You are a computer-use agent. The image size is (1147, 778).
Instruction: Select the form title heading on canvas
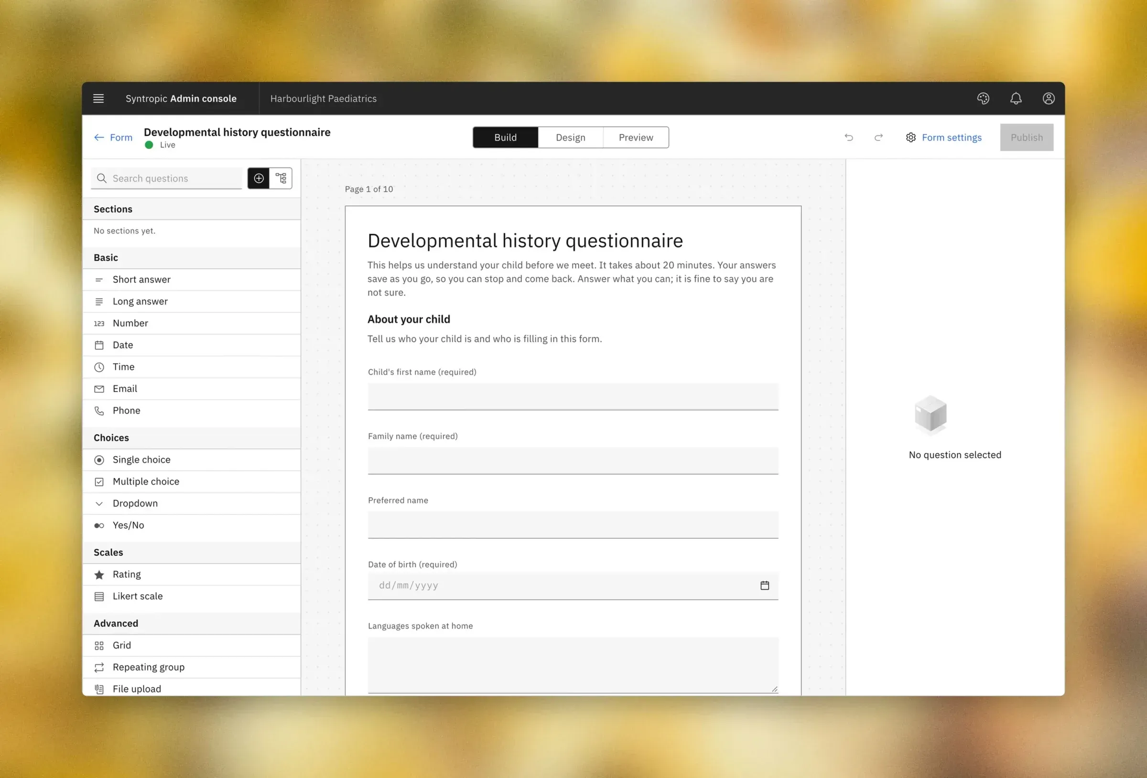pyautogui.click(x=525, y=241)
